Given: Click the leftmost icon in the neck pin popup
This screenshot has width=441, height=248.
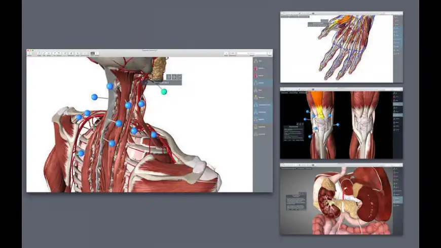Looking at the screenshot, I should [169, 76].
